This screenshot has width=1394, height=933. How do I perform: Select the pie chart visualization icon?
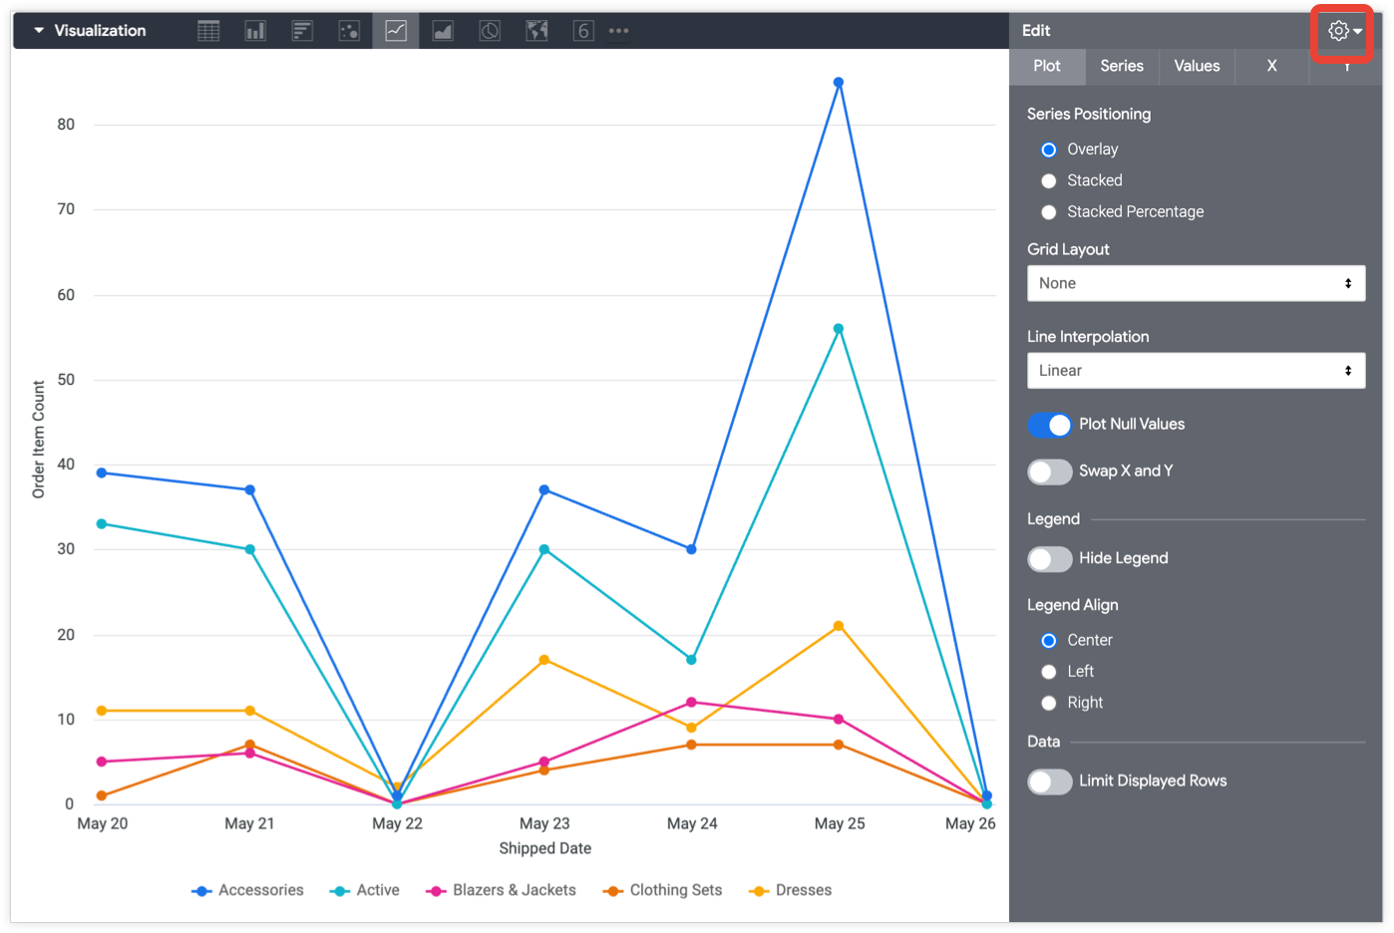[x=490, y=31]
